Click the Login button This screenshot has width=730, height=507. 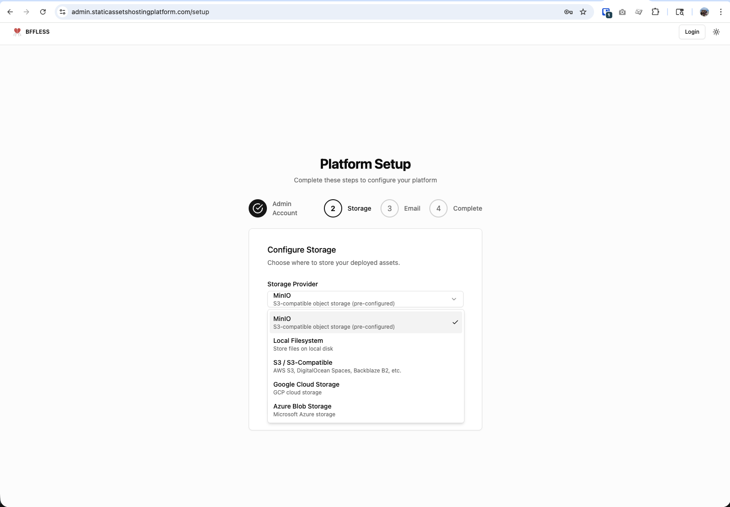[x=692, y=32]
